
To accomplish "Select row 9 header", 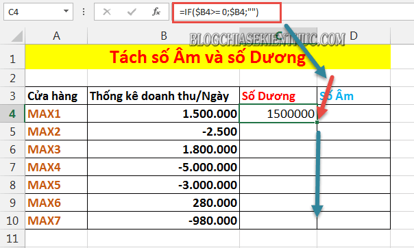I will point(12,203).
